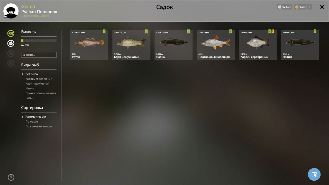Click the blue cursor-select round button
The width and height of the screenshot is (329, 185).
[x=314, y=174]
